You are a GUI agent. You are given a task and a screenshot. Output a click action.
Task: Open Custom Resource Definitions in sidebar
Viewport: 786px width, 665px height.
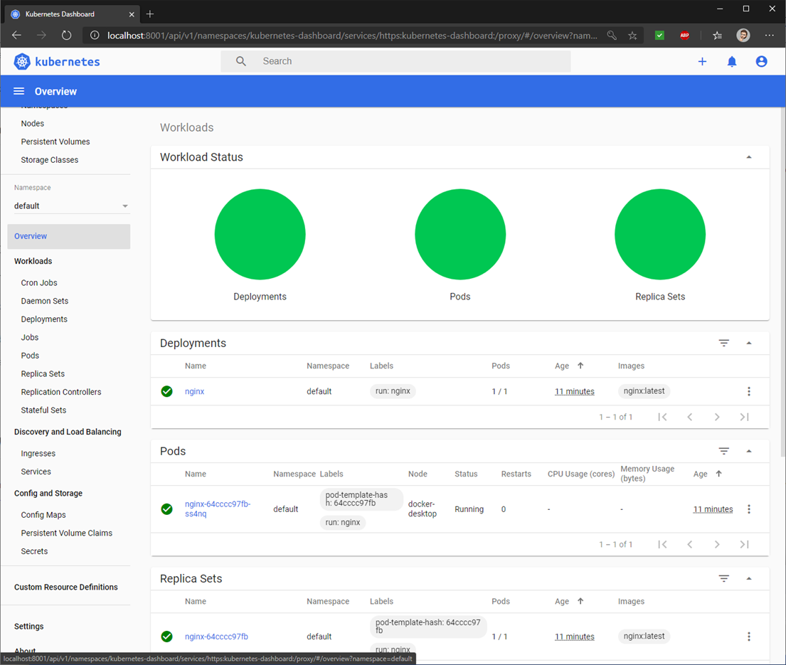pyautogui.click(x=65, y=587)
